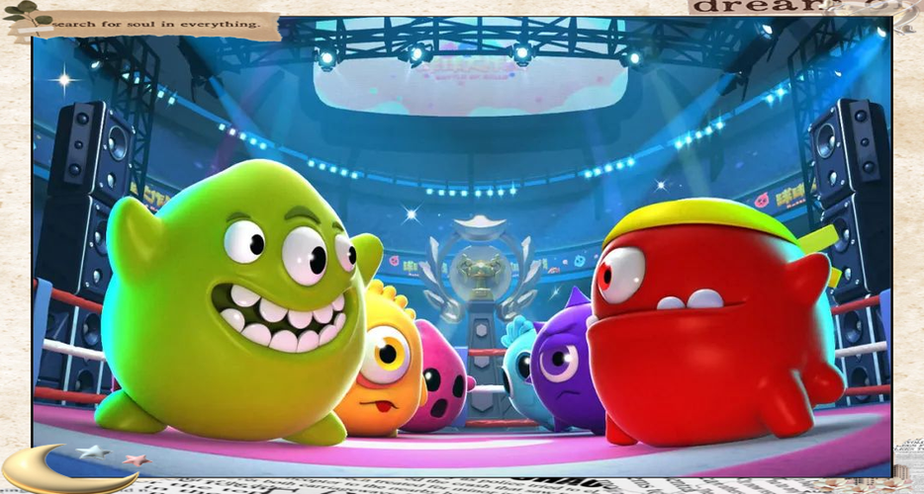Click the leaf sprig decoration top left
The height and width of the screenshot is (494, 924).
[22, 15]
